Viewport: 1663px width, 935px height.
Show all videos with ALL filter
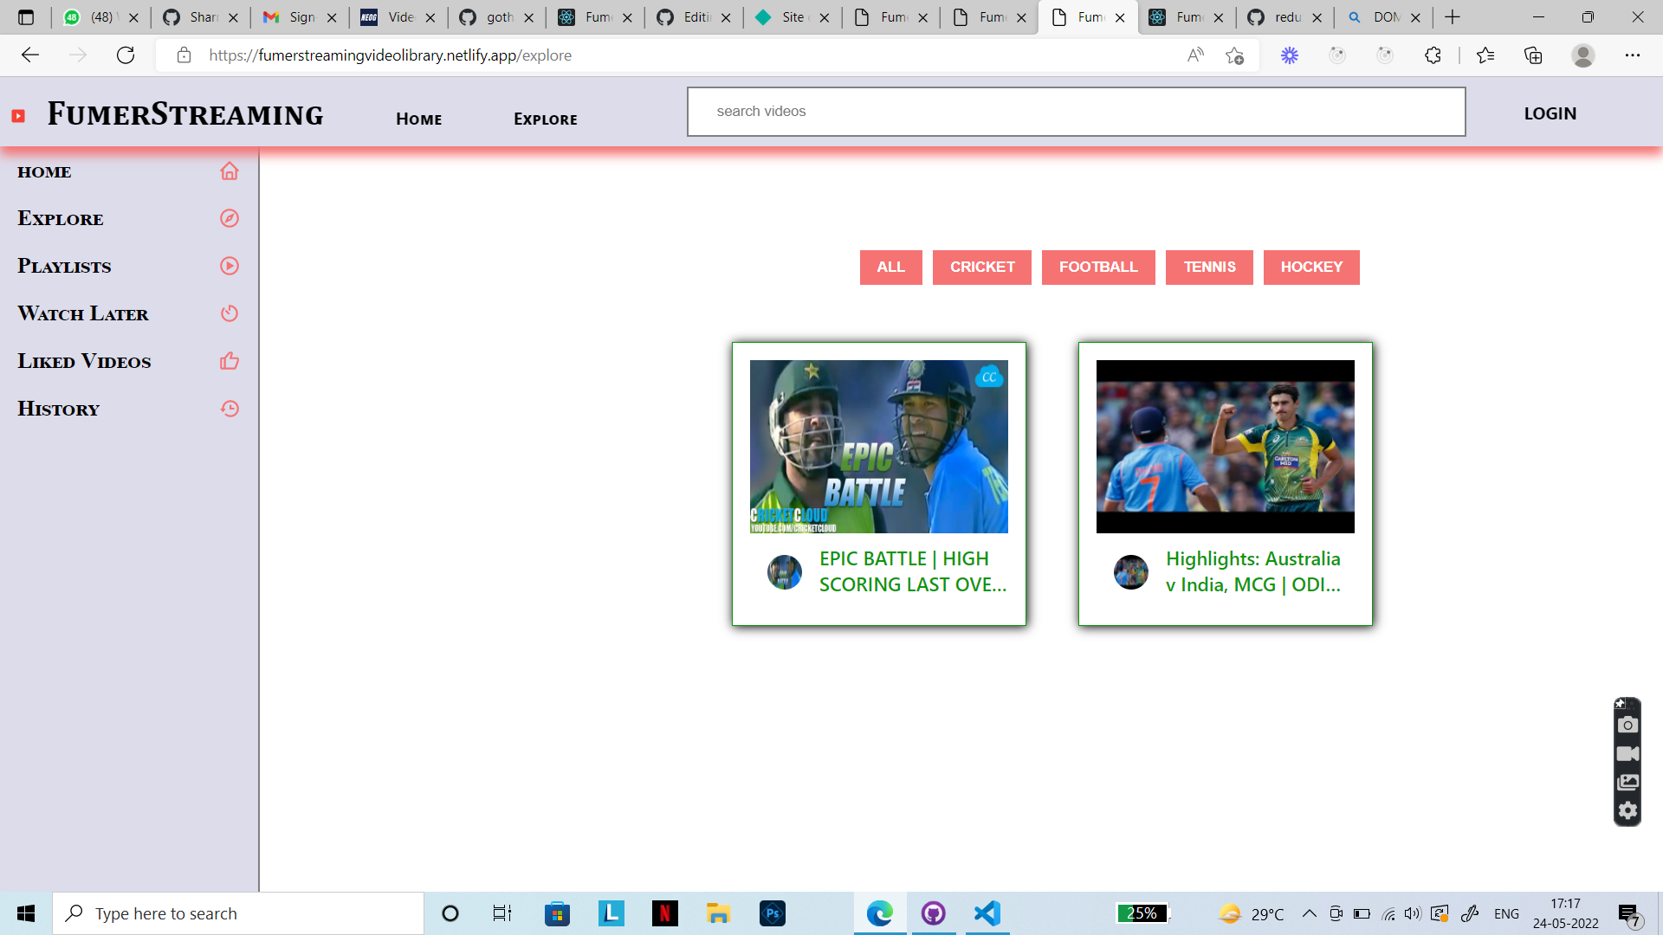890,268
